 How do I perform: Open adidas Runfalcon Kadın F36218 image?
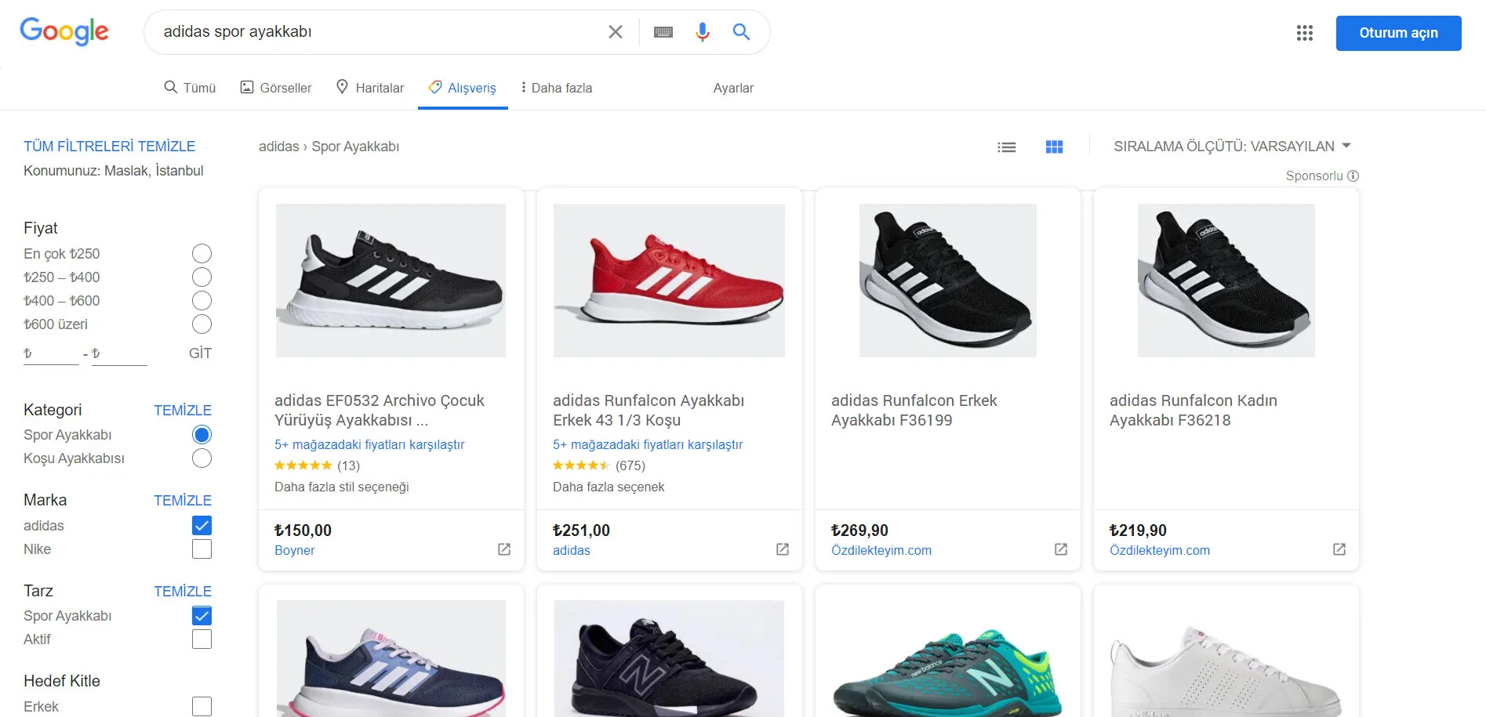(1226, 281)
